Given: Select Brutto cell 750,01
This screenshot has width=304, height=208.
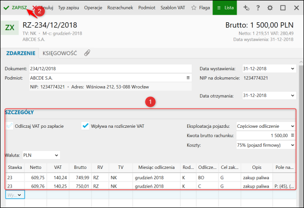Looking at the screenshot, I should click(80, 186).
